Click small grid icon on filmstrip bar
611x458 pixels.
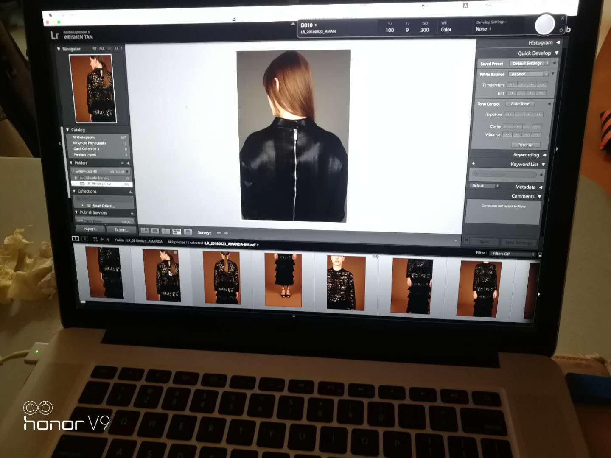[95, 240]
